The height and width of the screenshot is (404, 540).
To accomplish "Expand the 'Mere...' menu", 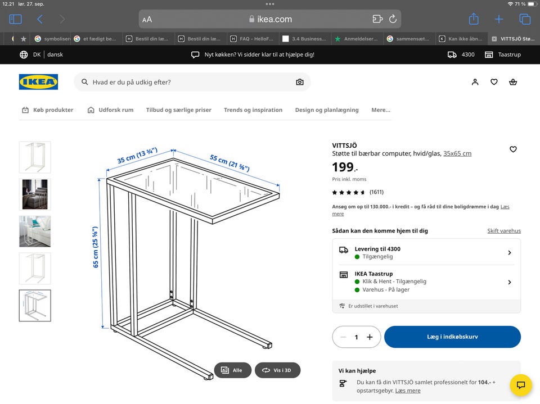I will [381, 110].
